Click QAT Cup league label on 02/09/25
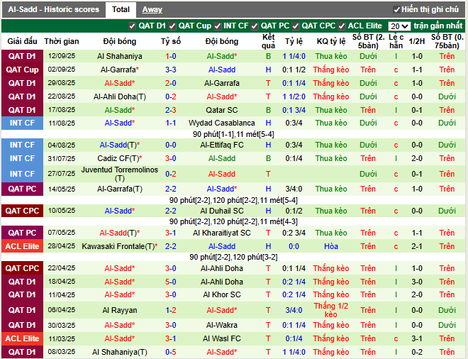 (23, 70)
